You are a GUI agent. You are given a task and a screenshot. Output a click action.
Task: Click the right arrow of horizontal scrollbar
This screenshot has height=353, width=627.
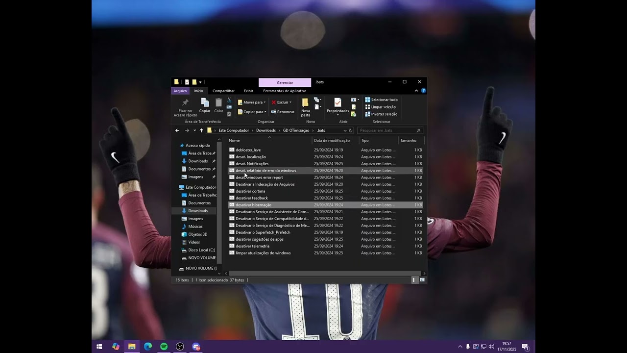[x=424, y=273]
